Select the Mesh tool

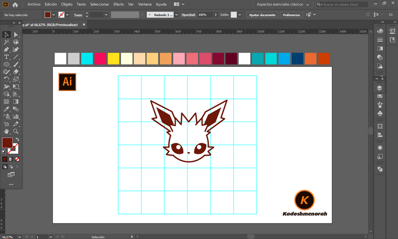[x=6, y=101]
